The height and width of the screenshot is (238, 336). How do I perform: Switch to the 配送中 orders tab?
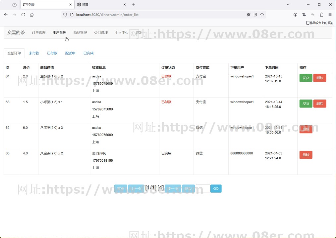click(x=70, y=53)
